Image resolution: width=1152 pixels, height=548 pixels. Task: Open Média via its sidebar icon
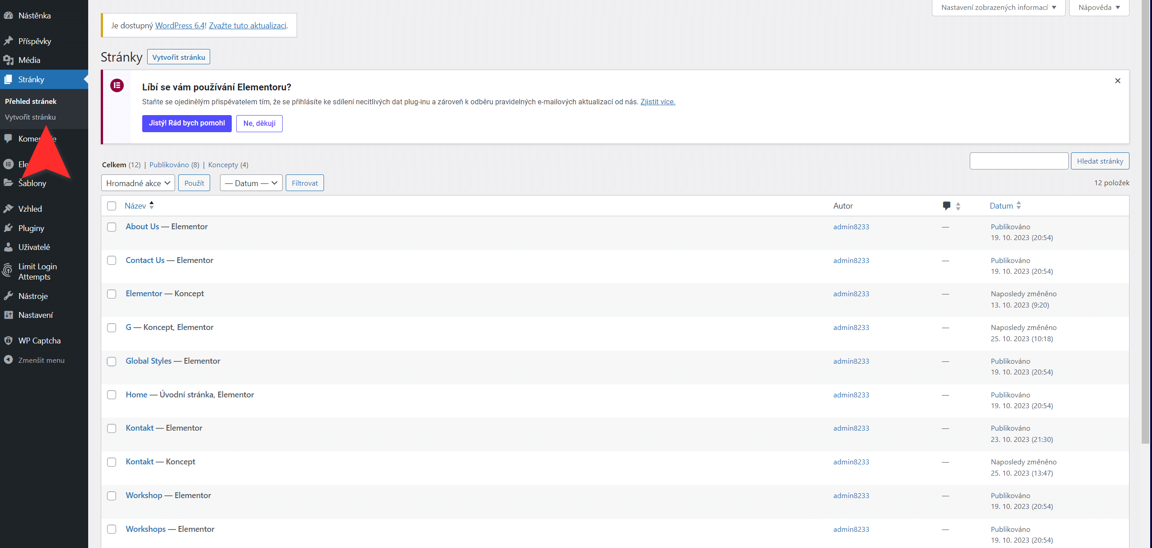pyautogui.click(x=8, y=60)
